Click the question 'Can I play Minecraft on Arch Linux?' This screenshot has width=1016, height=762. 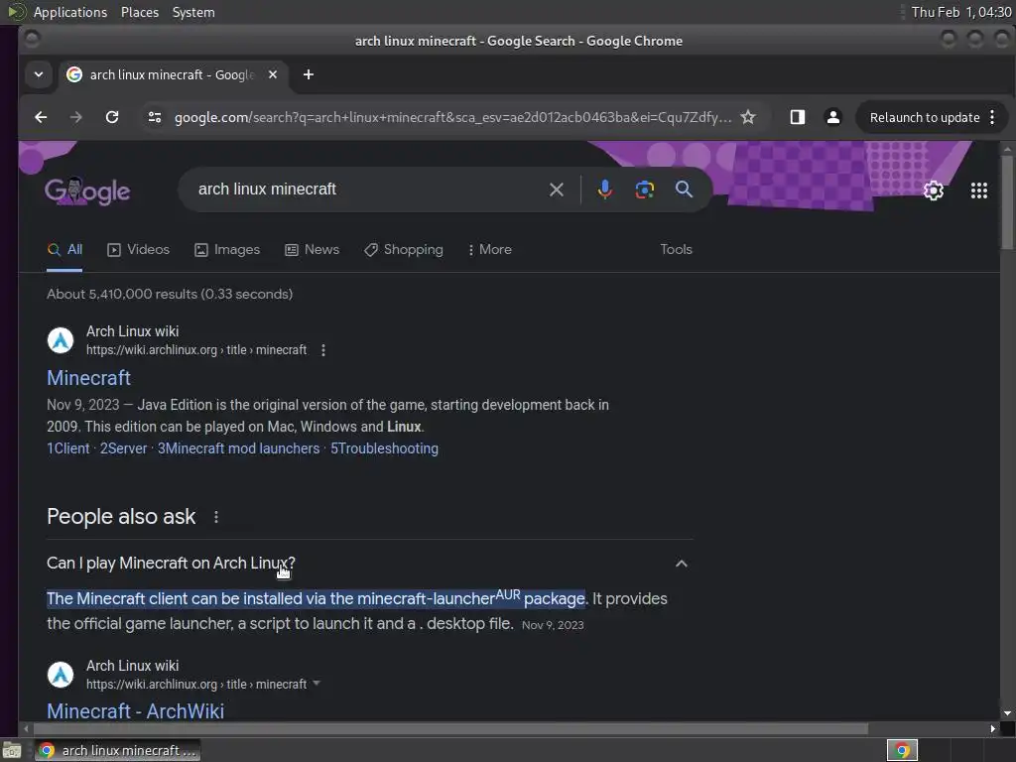(171, 564)
